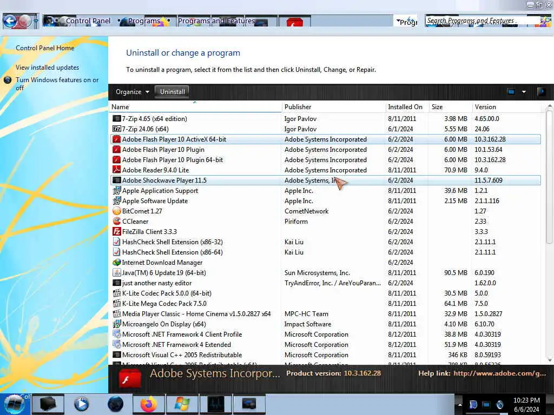The width and height of the screenshot is (554, 415).
Task: Click the version cell 11.5.7.609
Action: (489, 180)
